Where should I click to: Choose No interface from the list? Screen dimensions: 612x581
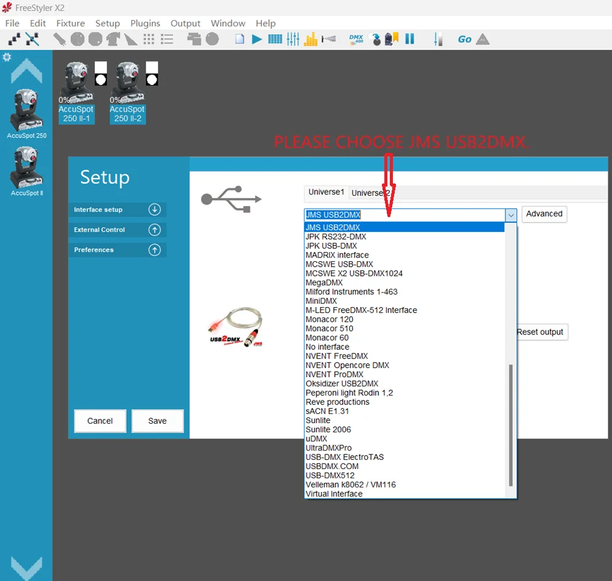[405, 347]
